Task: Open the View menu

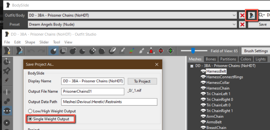Action: coord(68,42)
